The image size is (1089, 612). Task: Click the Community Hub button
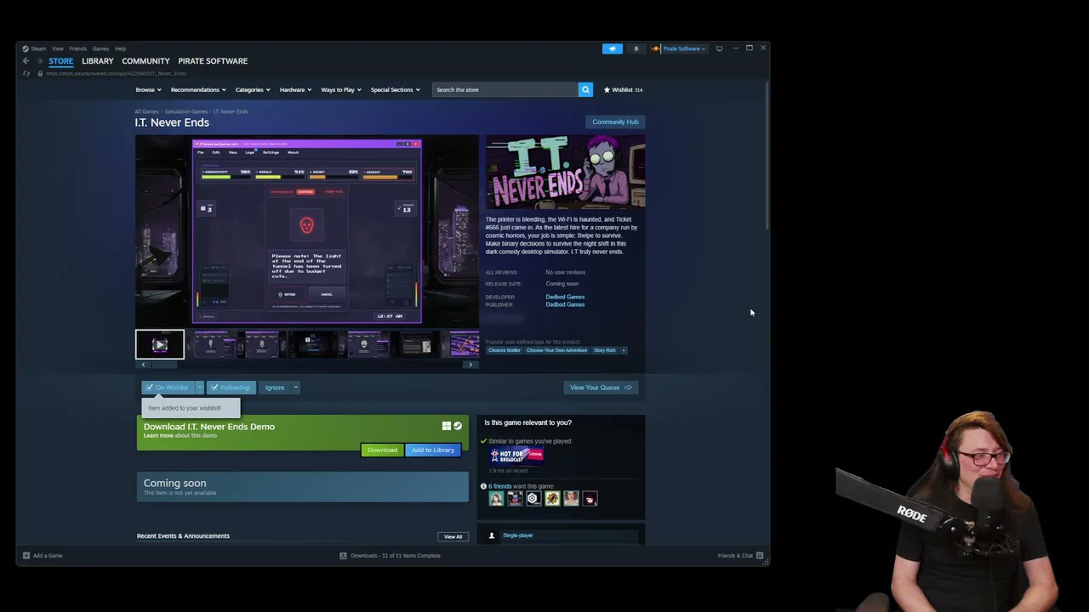[x=615, y=122]
